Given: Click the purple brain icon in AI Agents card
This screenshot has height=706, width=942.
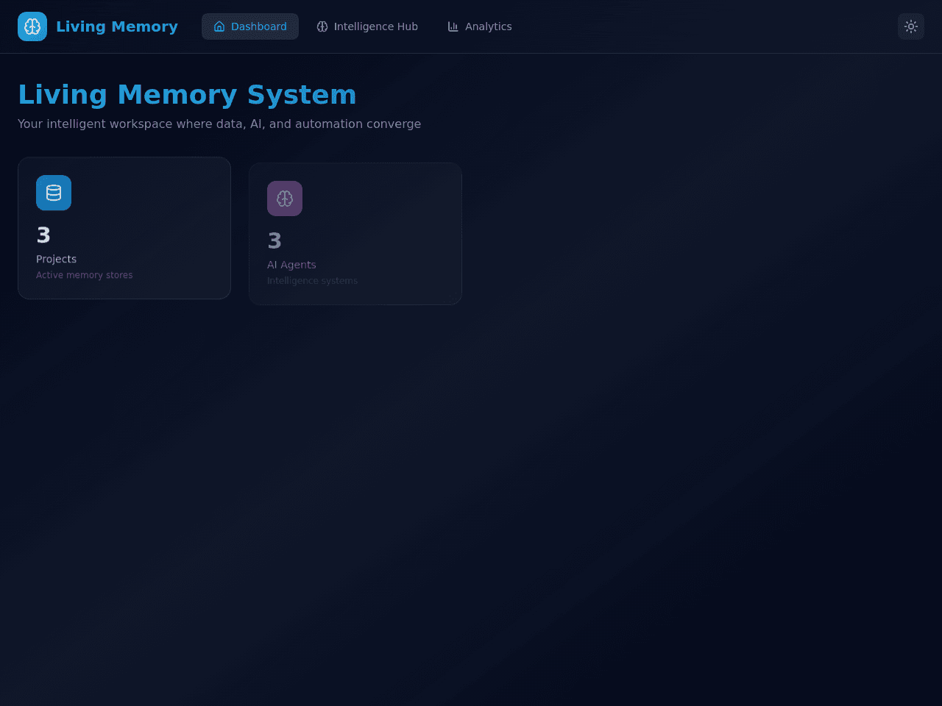Looking at the screenshot, I should (x=285, y=199).
